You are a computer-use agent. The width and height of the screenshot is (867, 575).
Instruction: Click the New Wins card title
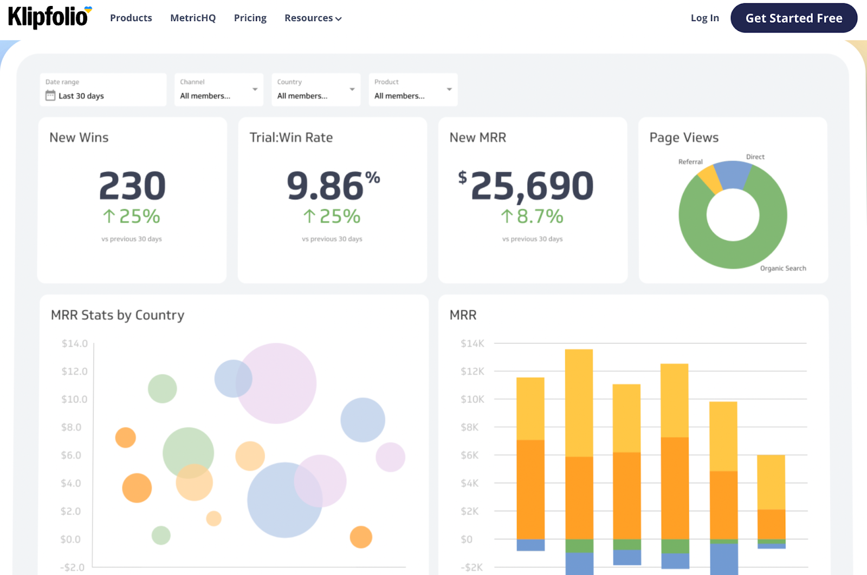pos(79,138)
